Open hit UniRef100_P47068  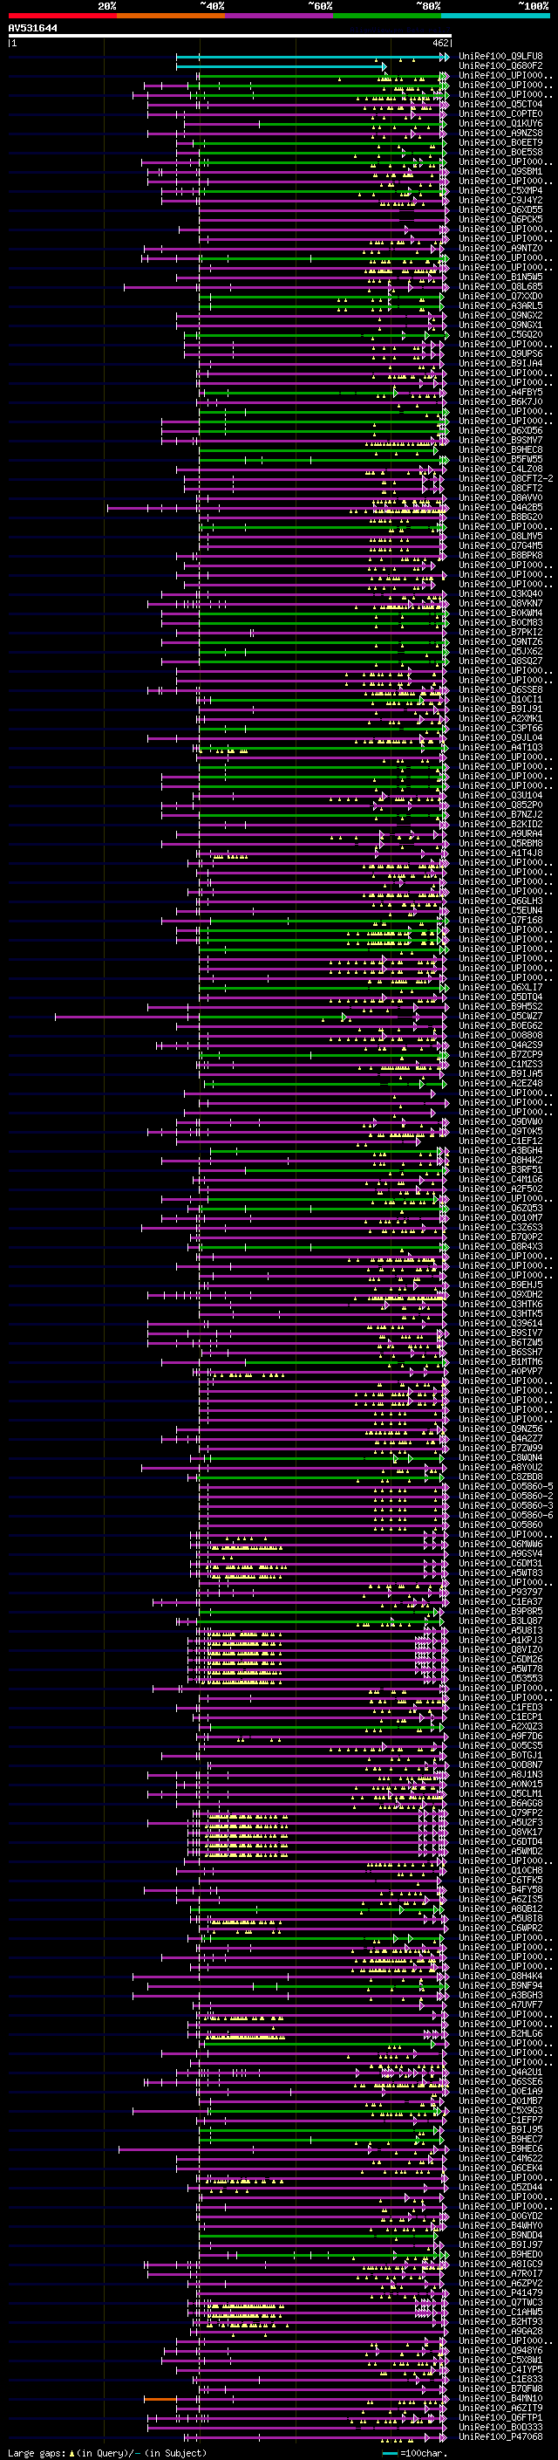500,2436
